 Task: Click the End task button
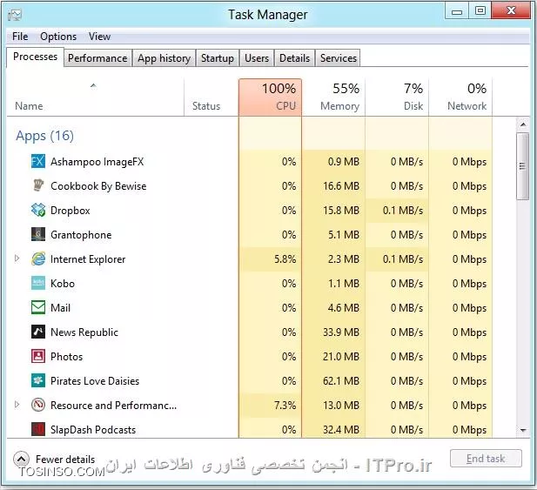[486, 458]
